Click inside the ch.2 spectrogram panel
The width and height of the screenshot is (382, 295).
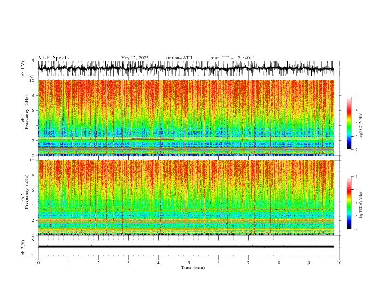click(186, 198)
